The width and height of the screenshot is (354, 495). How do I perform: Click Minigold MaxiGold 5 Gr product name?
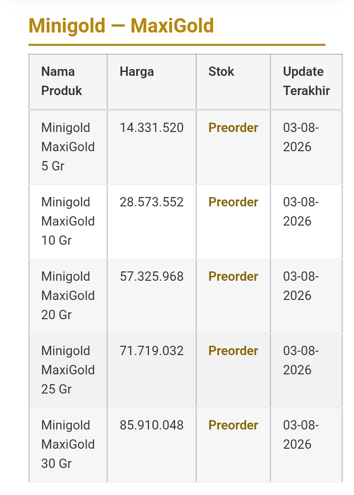click(x=68, y=147)
